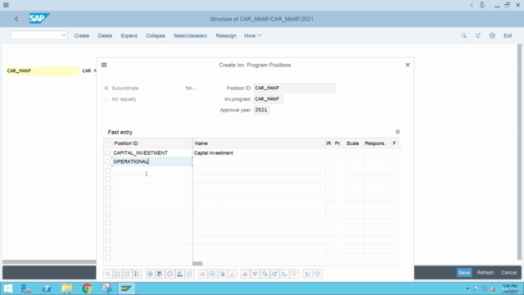Viewport: 524px width, 295px height.
Task: Expand the More menu
Action: coord(252,35)
